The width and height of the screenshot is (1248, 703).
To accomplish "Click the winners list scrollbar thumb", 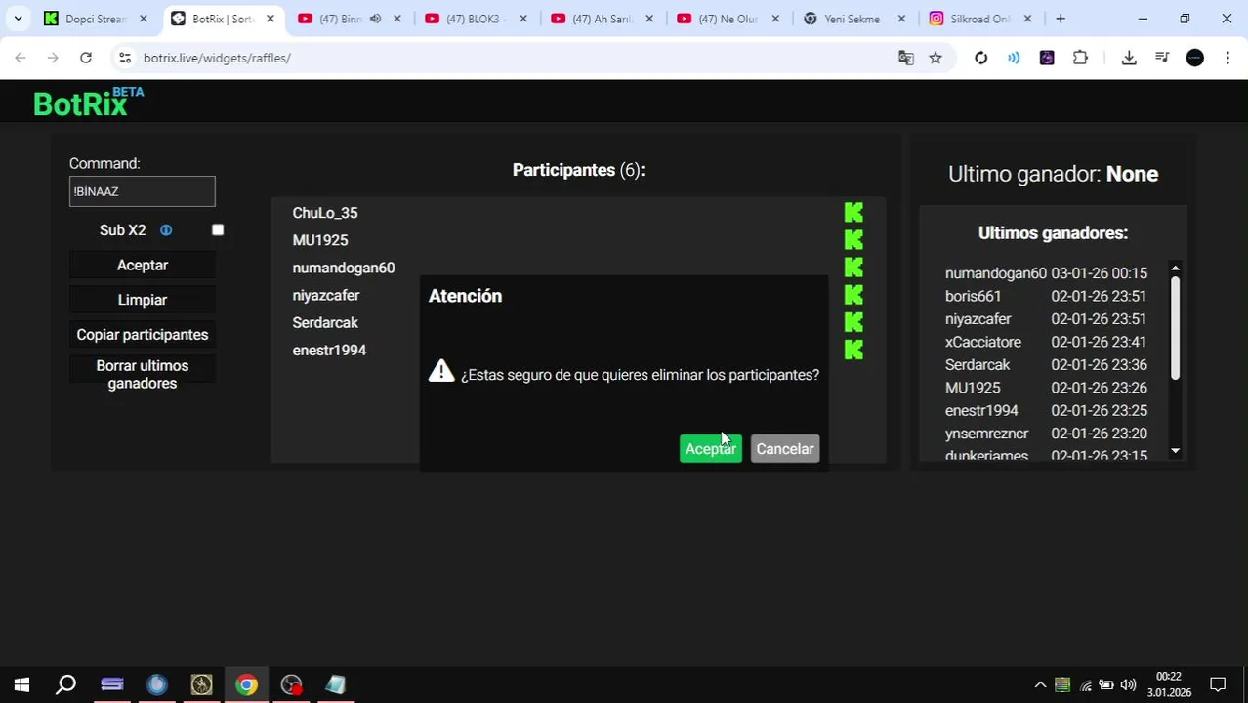I will (x=1175, y=328).
